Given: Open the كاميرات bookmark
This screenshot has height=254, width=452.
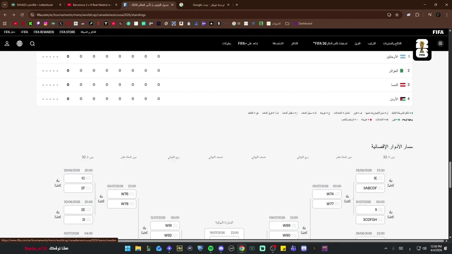Looking at the screenshot, I should pyautogui.click(x=274, y=24).
